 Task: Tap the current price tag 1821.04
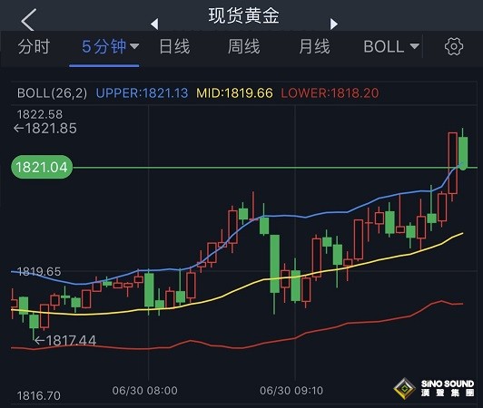(42, 168)
